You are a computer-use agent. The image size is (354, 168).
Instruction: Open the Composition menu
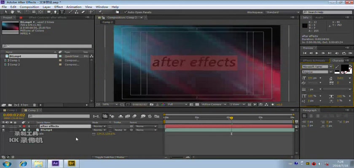click(x=29, y=7)
